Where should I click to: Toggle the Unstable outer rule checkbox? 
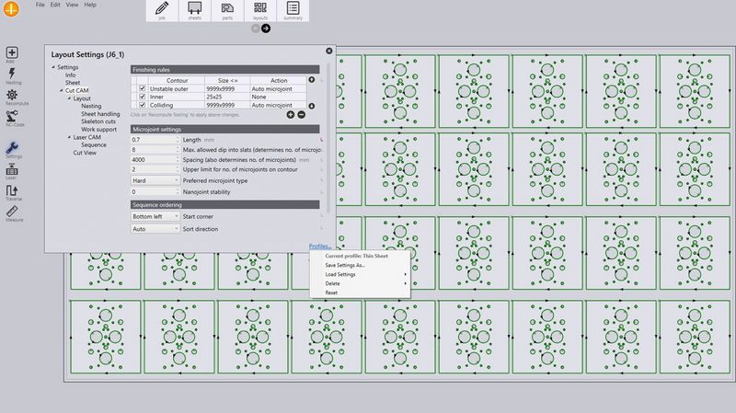[142, 88]
